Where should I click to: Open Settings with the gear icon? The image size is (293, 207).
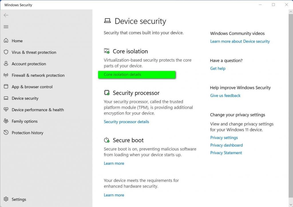coord(6,199)
